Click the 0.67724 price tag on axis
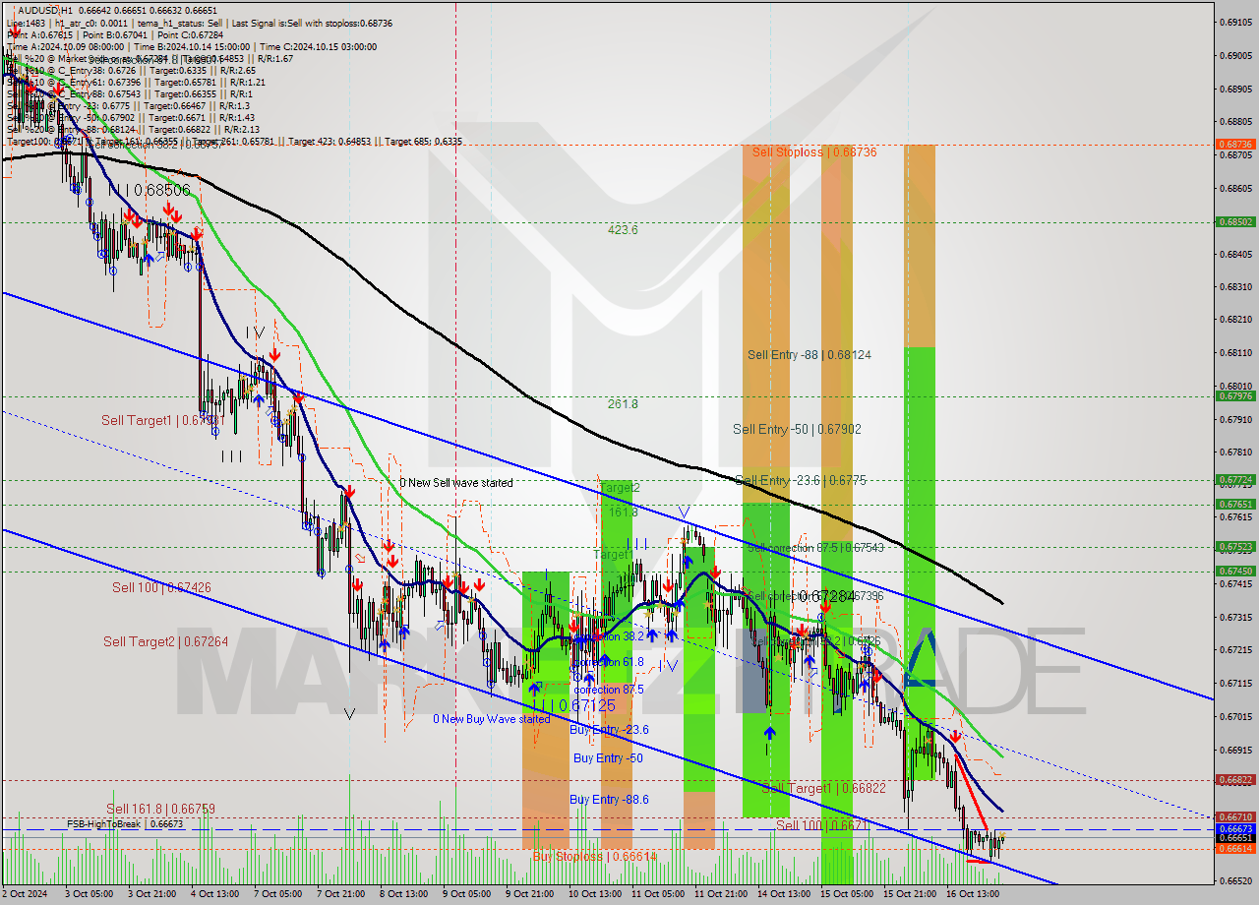This screenshot has height=905, width=1259. tap(1235, 480)
